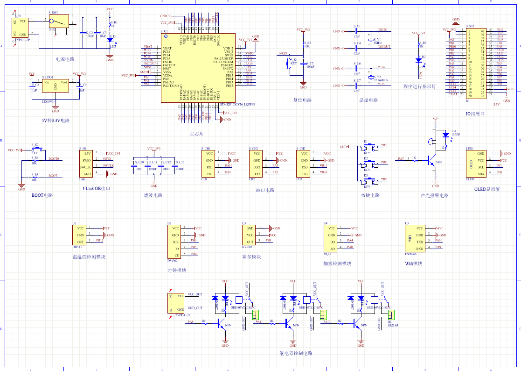
Task: Click the S_Y1 8MHz crystal symbol
Action: click(371, 39)
